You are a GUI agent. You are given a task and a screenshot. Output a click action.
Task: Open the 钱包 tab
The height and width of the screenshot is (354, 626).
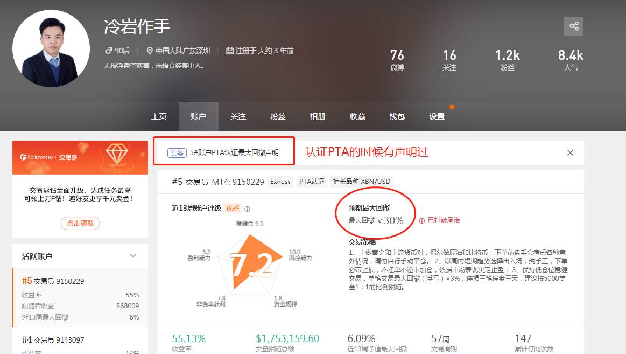pos(397,116)
